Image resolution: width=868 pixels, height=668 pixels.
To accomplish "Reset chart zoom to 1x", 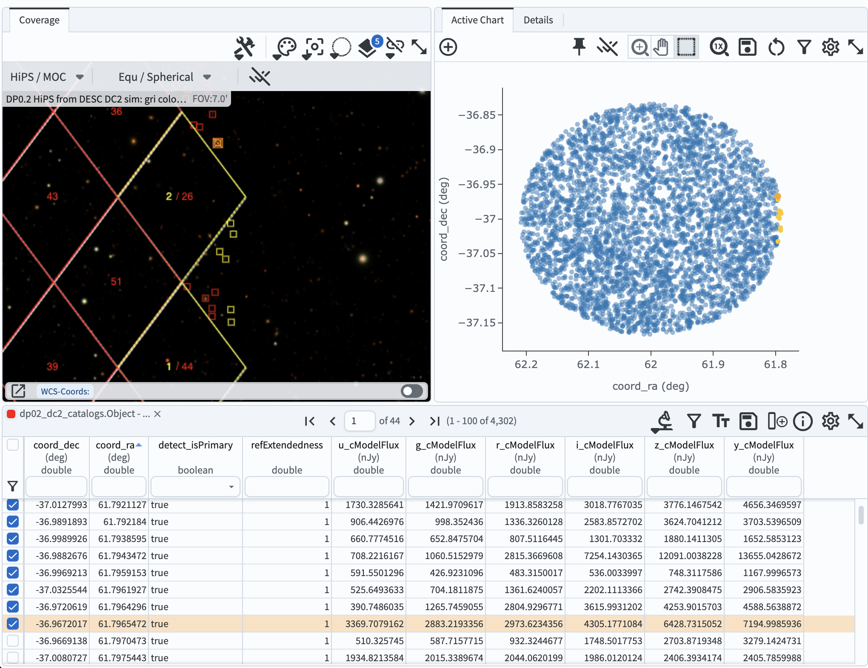I will click(719, 47).
